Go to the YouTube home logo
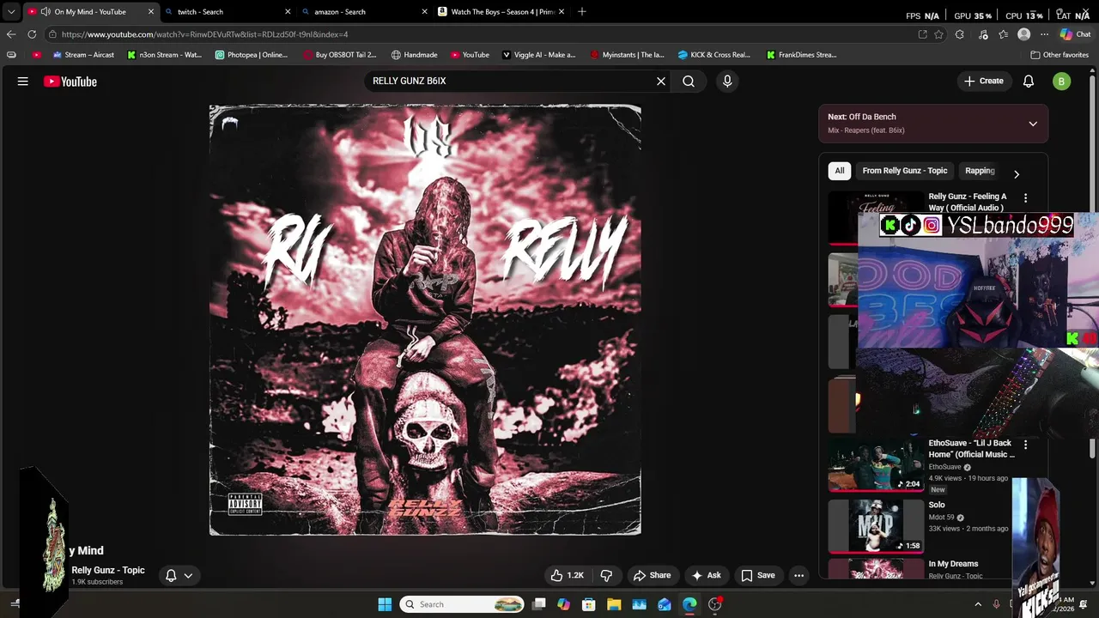This screenshot has width=1099, height=618. click(70, 82)
